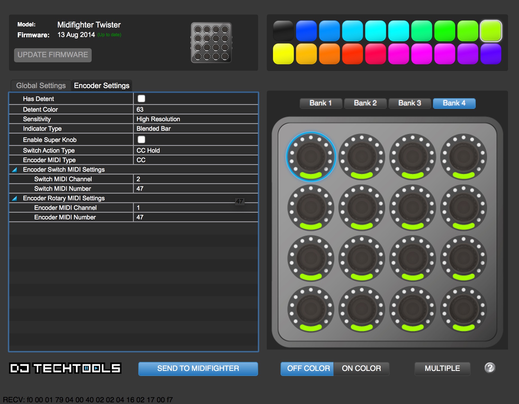Toggle the Enable Super Knob checkbox
This screenshot has height=404, width=519.
[x=141, y=139]
